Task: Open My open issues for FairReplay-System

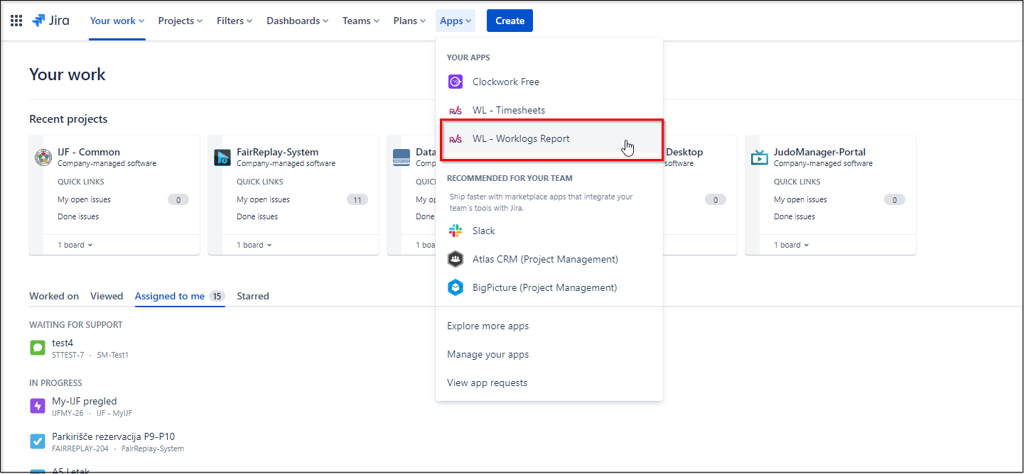Action: tap(263, 199)
